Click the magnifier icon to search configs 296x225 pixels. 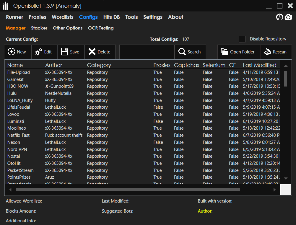[182, 52]
